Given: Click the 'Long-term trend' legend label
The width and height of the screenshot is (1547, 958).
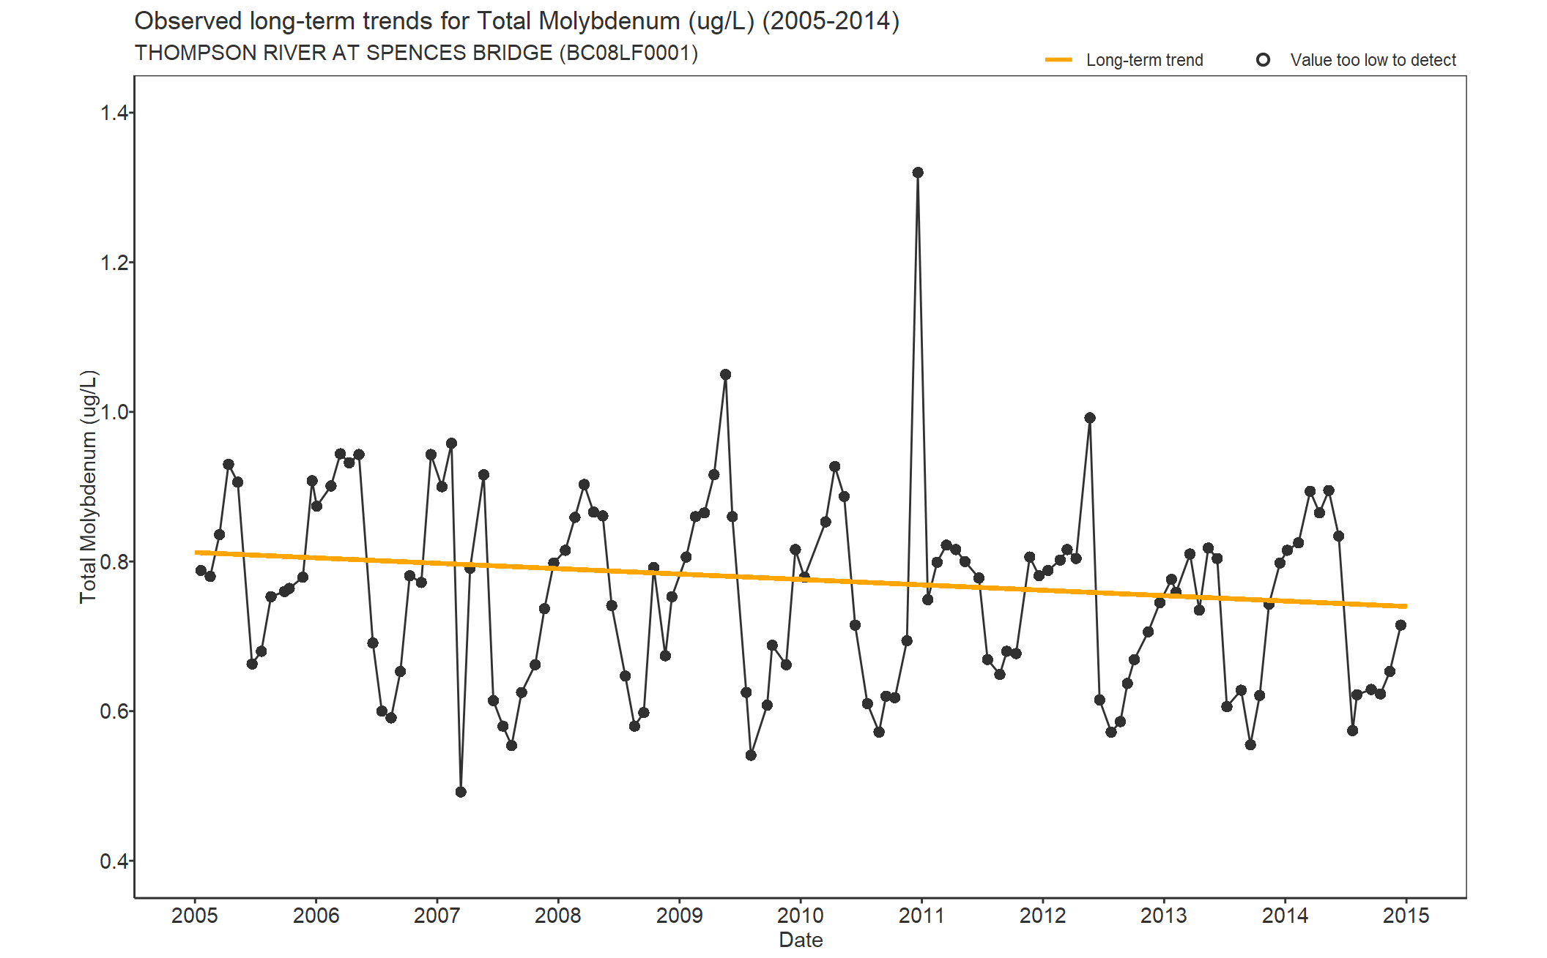Looking at the screenshot, I should pos(1144,60).
